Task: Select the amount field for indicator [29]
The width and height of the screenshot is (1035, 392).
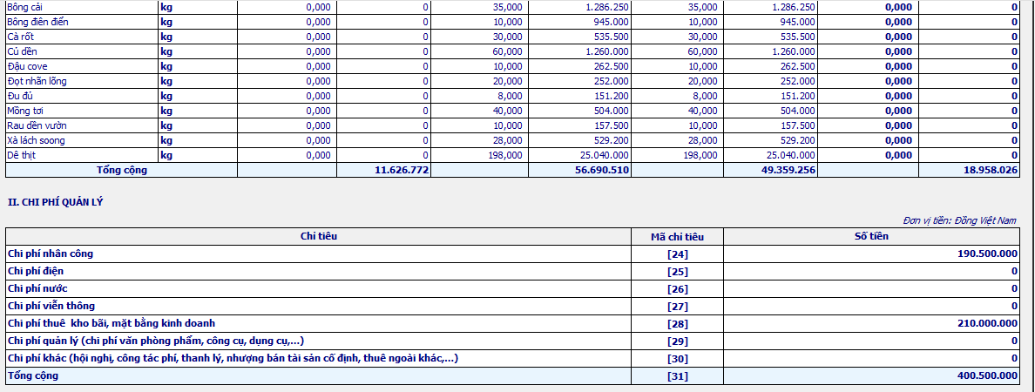Action: (871, 341)
